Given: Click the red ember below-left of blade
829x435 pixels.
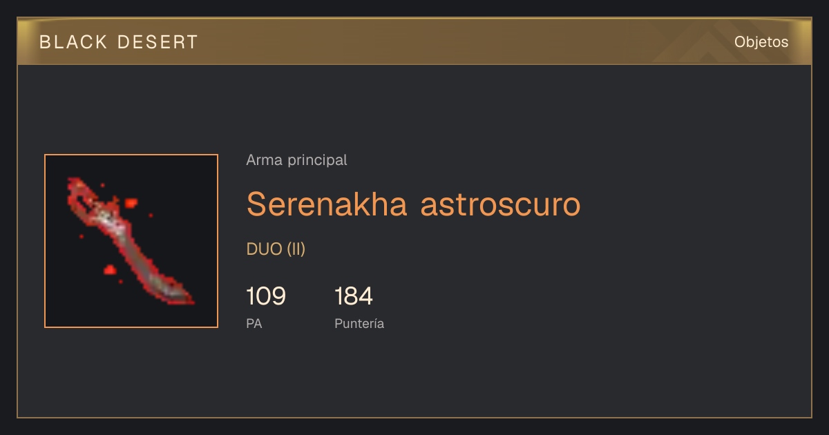Looking at the screenshot, I should 109,269.
